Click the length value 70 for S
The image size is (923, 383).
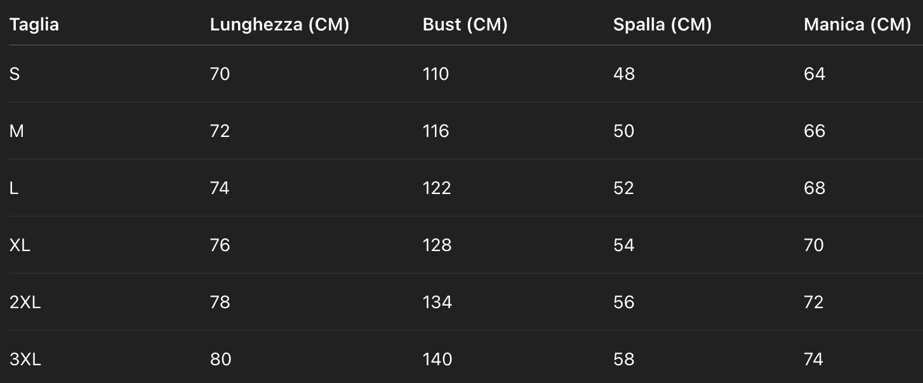click(220, 74)
